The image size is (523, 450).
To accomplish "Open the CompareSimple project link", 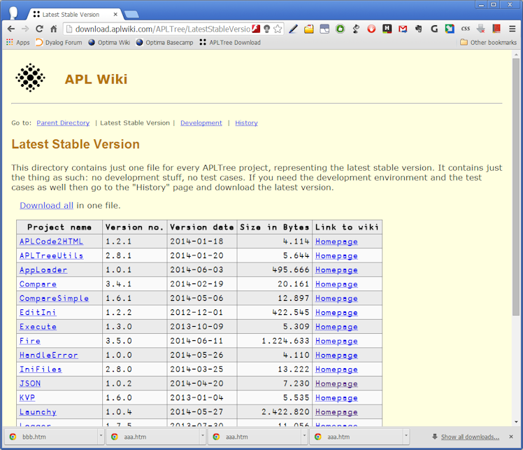I will (54, 298).
